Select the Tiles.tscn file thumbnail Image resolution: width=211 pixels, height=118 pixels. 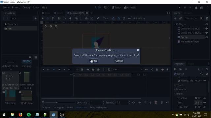[10, 97]
